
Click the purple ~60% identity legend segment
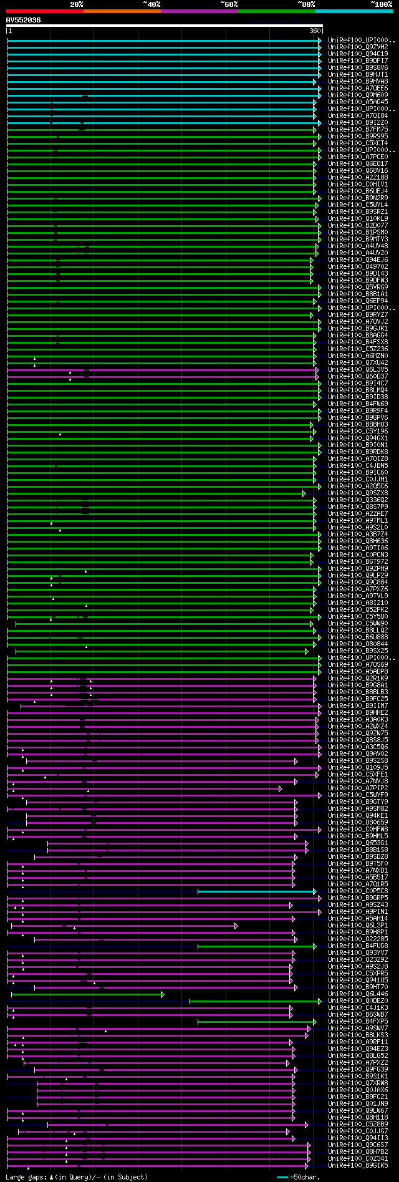coord(199,11)
